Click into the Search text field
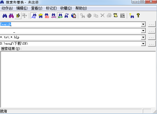The image size is (157, 114). pyautogui.click(x=70, y=24)
